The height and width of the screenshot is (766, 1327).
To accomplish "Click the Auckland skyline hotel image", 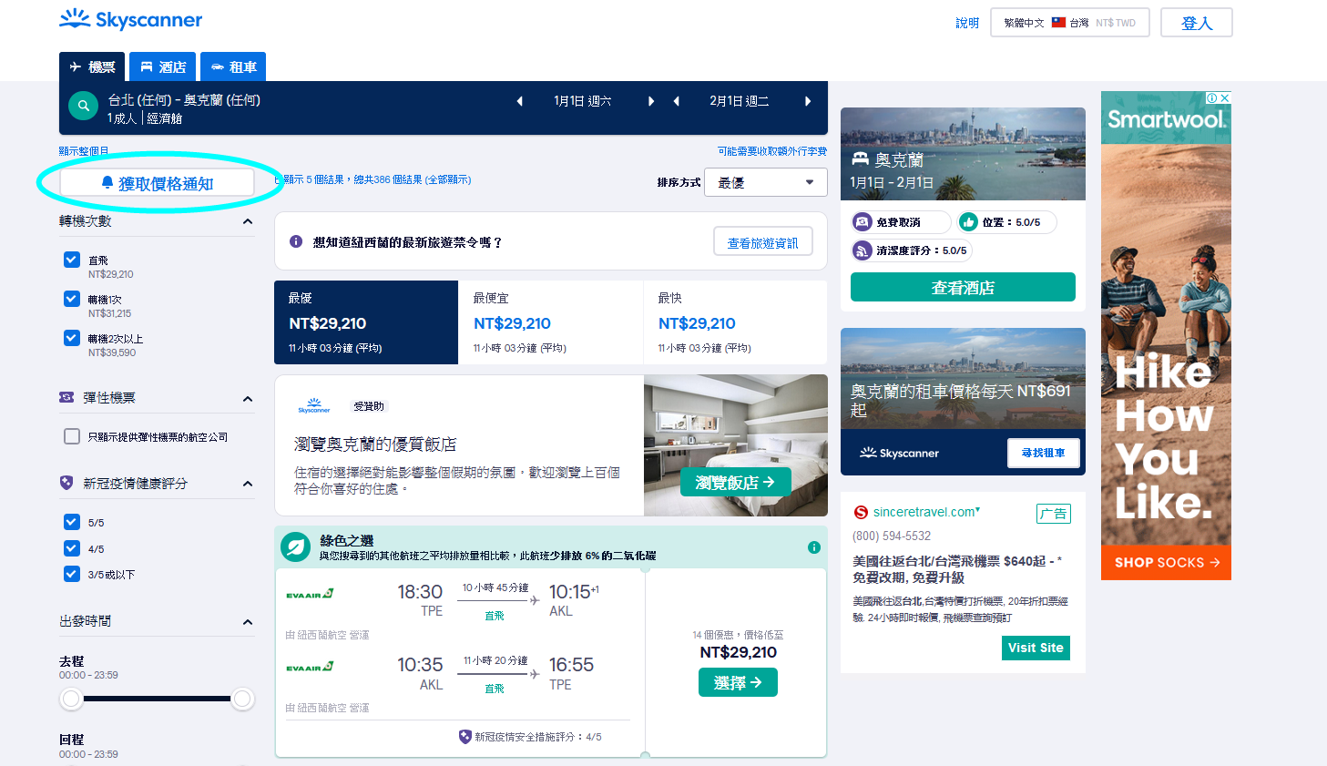I will 963,153.
